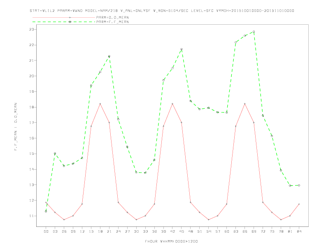Click y-axis tick label 20
The height and width of the screenshot is (252, 326).
click(31, 76)
